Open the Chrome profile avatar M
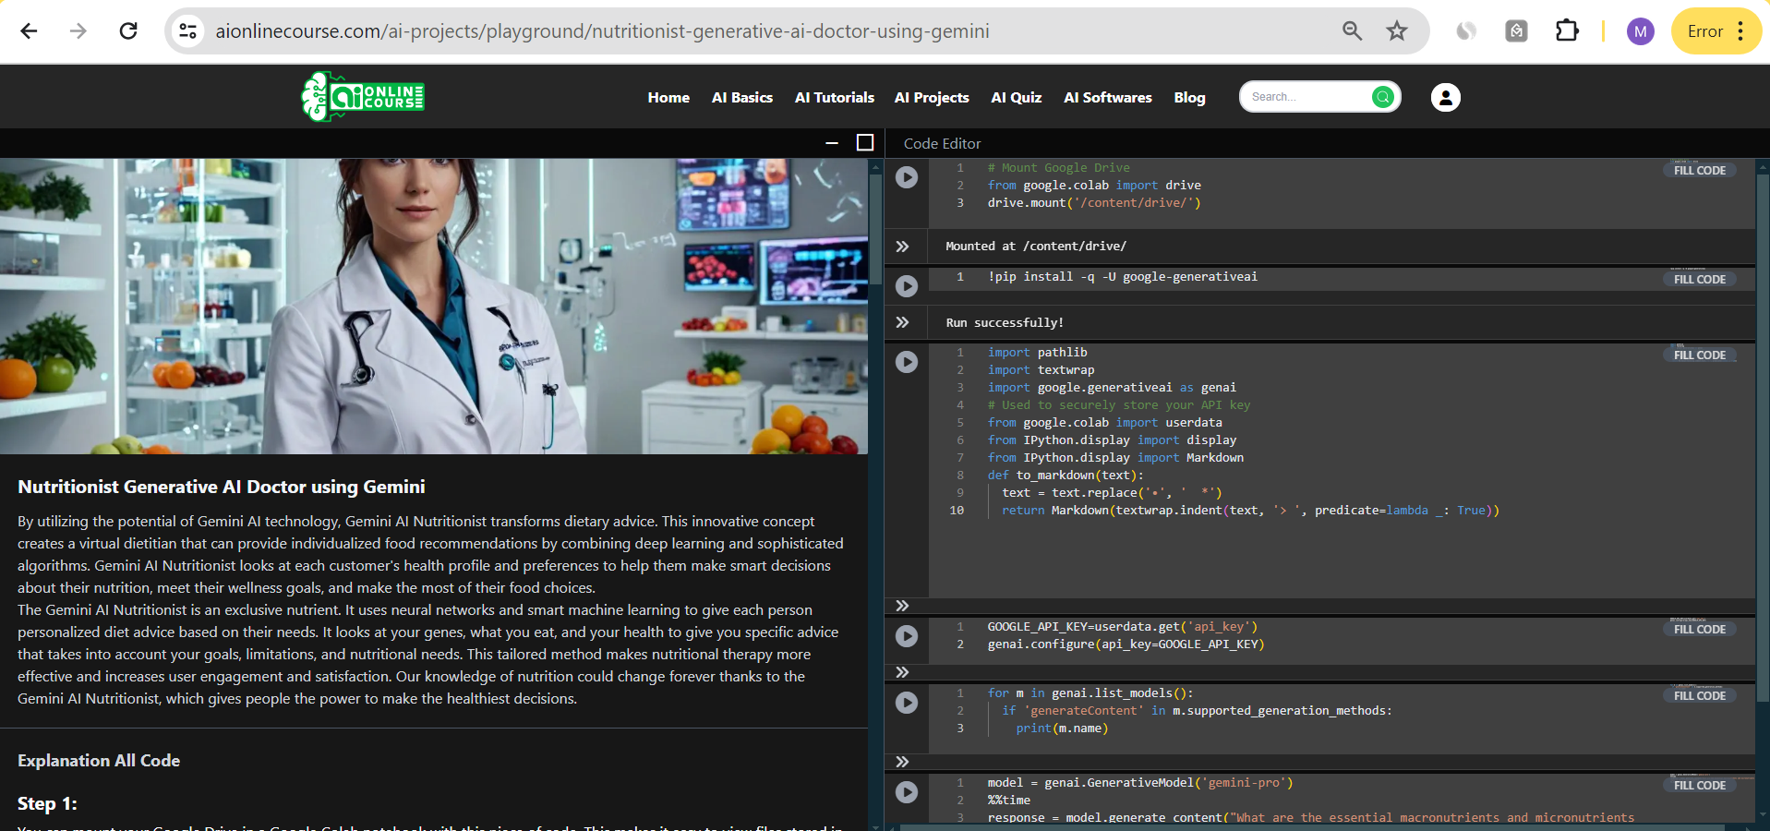The image size is (1770, 831). click(x=1641, y=31)
